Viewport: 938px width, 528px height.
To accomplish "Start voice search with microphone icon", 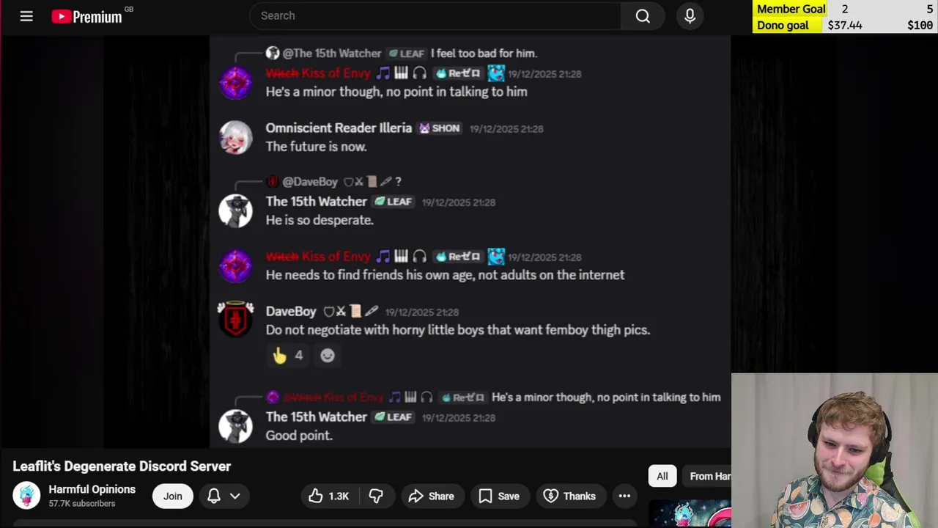I will pyautogui.click(x=690, y=15).
